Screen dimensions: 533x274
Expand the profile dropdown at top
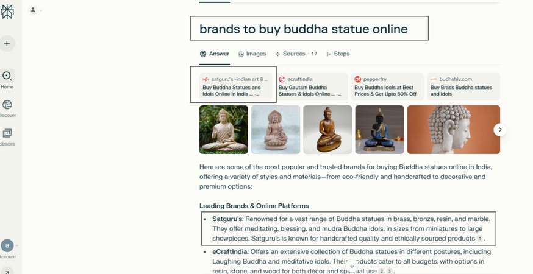[36, 10]
